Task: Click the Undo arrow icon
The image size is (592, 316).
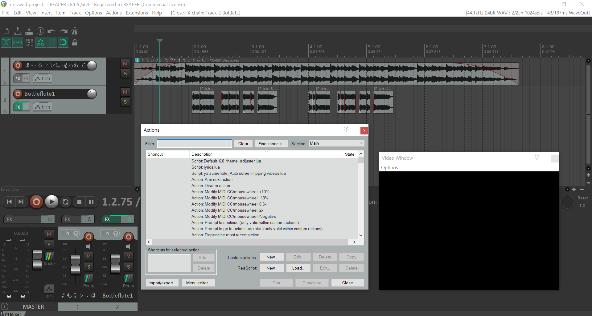Action: point(51,31)
